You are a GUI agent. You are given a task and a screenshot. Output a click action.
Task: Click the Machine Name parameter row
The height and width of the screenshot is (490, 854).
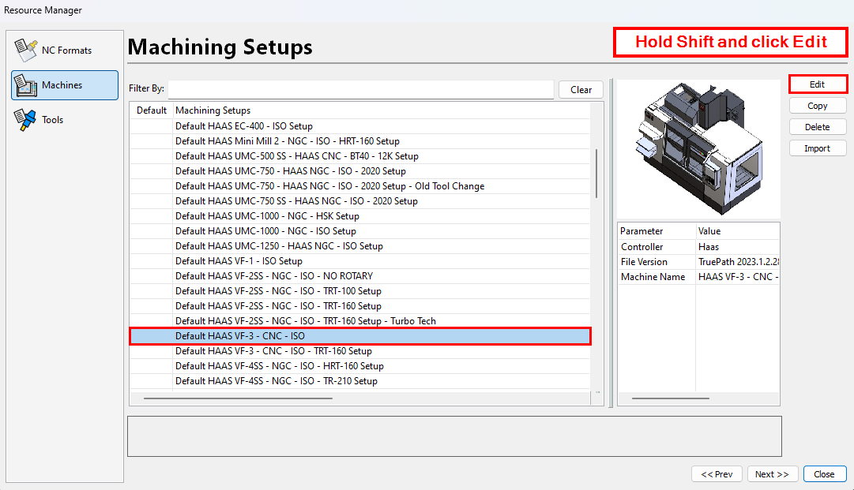tap(699, 277)
